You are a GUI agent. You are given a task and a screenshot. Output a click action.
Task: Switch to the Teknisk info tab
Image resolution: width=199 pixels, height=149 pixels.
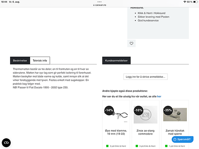click(x=40, y=60)
